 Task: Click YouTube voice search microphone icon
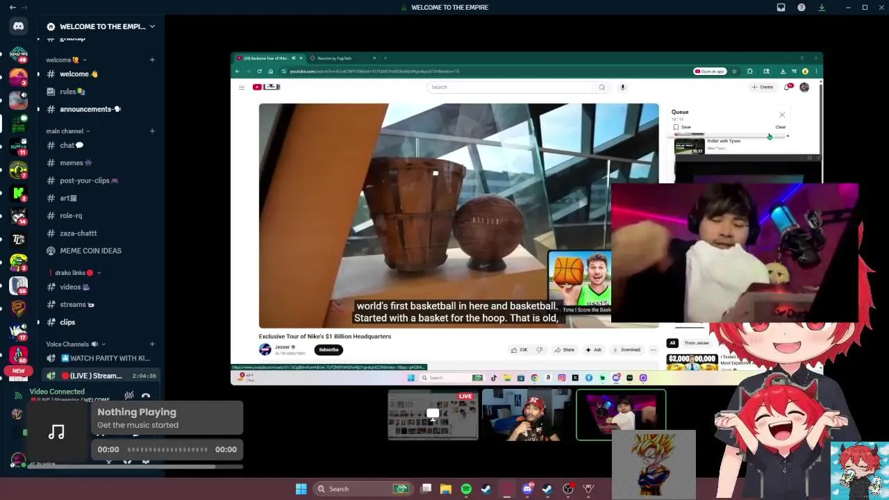pos(623,87)
